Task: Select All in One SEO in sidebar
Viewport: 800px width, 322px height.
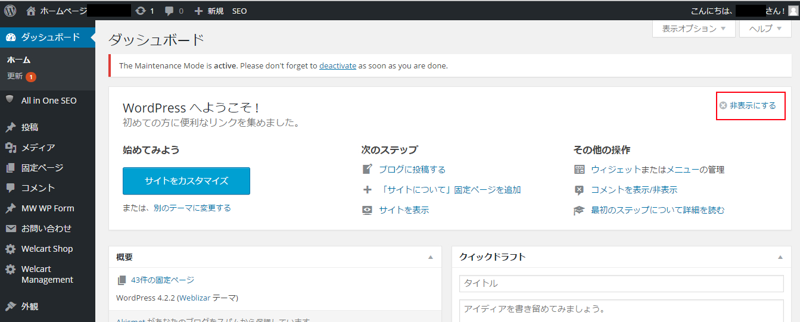Action: [48, 101]
